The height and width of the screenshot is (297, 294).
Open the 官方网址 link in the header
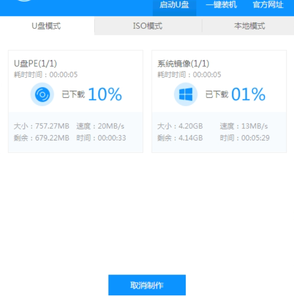(268, 5)
